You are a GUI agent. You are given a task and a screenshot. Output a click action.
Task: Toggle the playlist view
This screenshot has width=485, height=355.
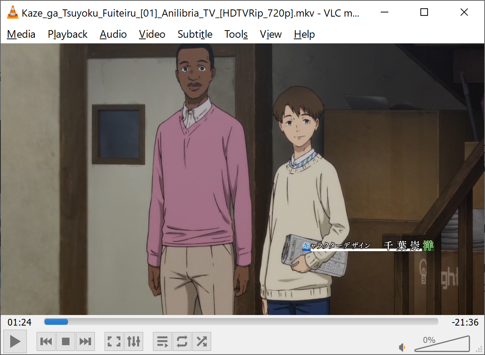click(x=162, y=342)
